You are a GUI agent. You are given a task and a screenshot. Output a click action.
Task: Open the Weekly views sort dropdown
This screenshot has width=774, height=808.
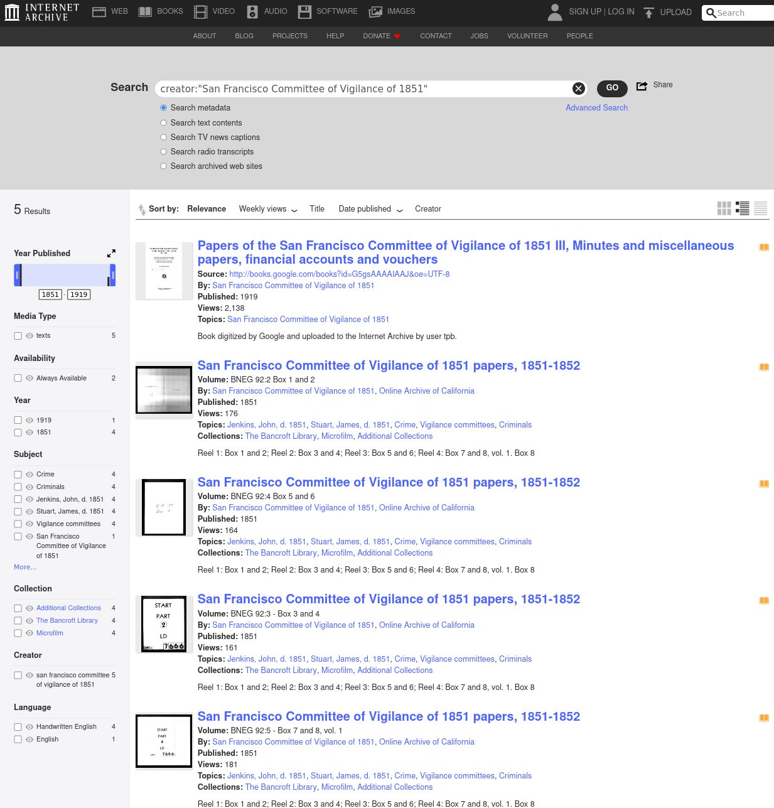coord(268,209)
